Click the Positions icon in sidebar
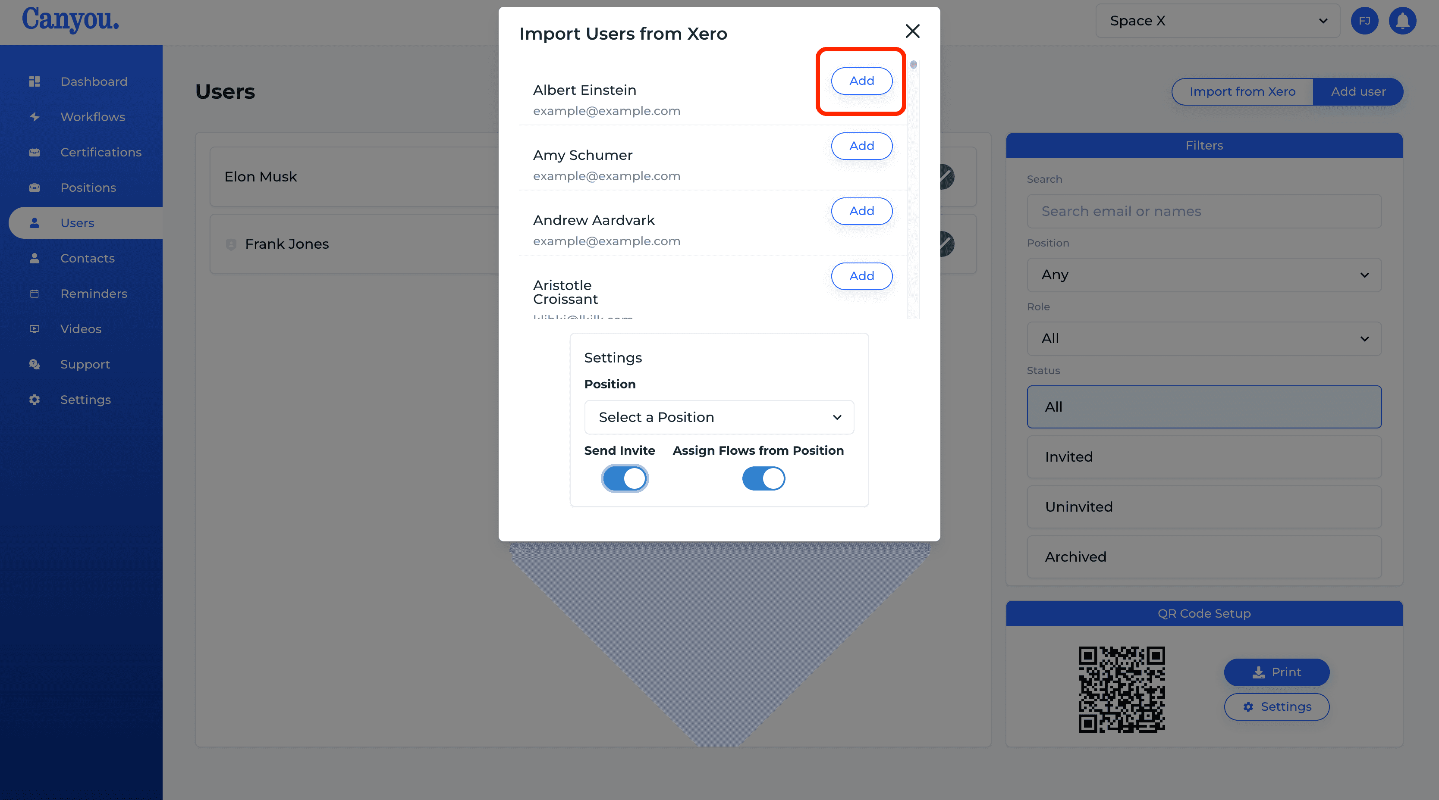This screenshot has width=1439, height=800. (35, 186)
